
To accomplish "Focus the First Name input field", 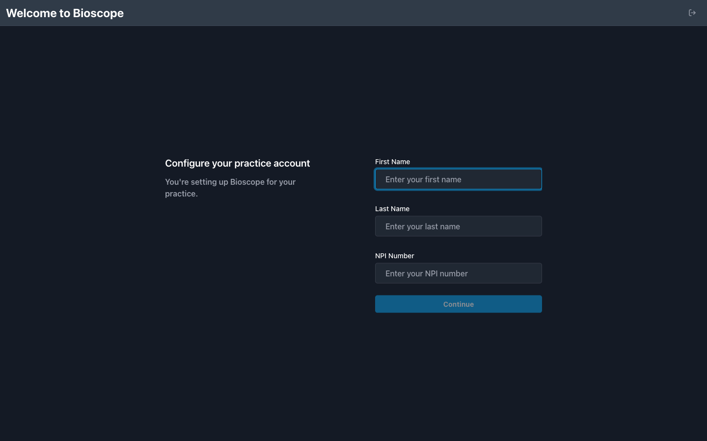I will 459,179.
